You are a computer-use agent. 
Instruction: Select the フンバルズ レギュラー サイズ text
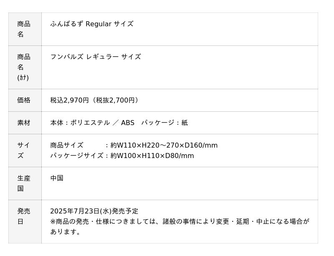[x=96, y=57]
